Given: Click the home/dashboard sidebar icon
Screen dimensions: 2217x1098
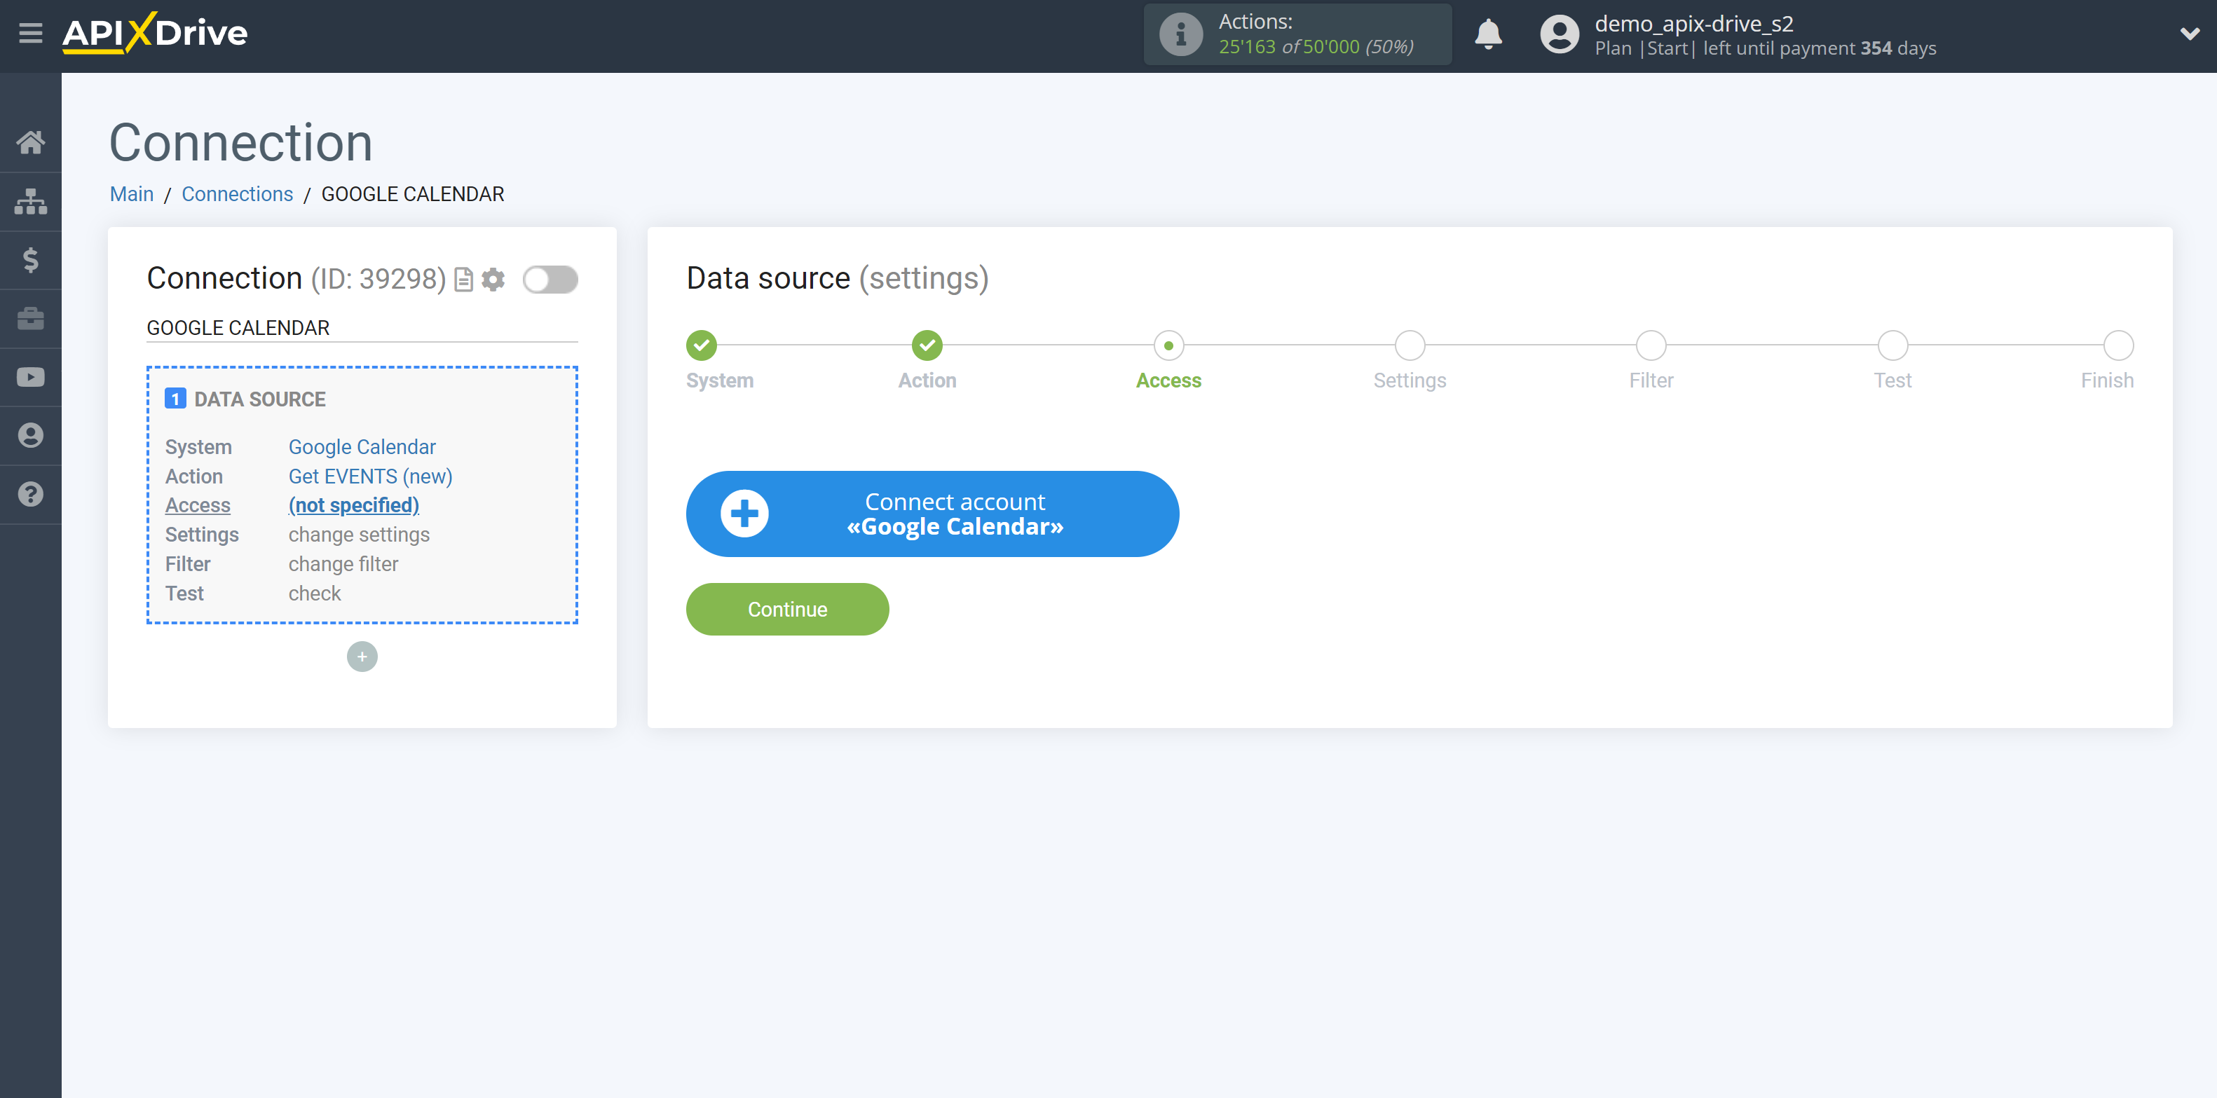Looking at the screenshot, I should (x=31, y=140).
